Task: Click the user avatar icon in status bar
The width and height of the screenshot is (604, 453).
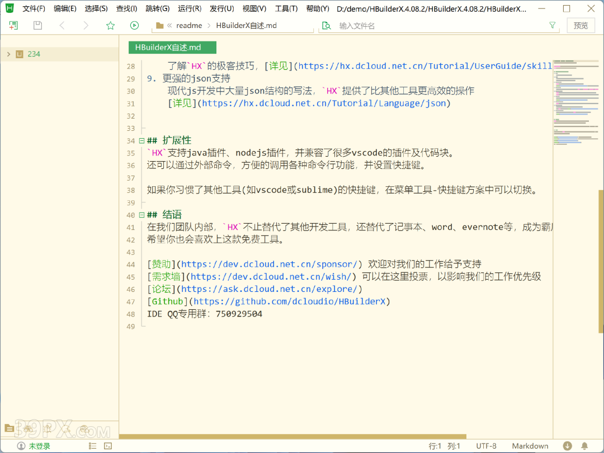Action: [21, 446]
